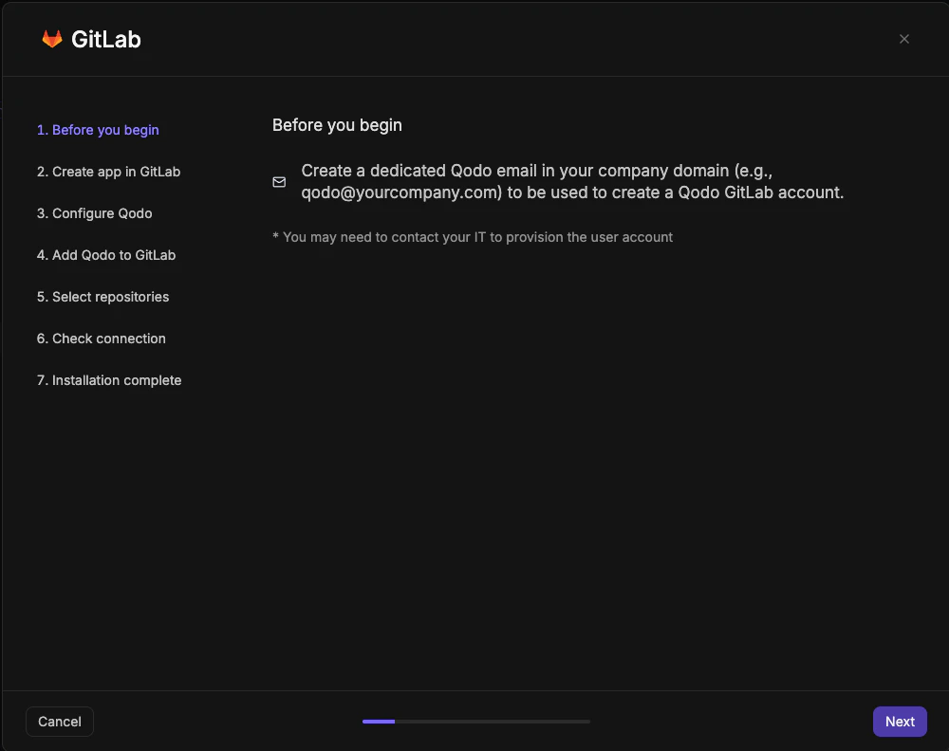Click the dedicated Qodo email instruction text
Screen dimensions: 949x751
pos(572,181)
